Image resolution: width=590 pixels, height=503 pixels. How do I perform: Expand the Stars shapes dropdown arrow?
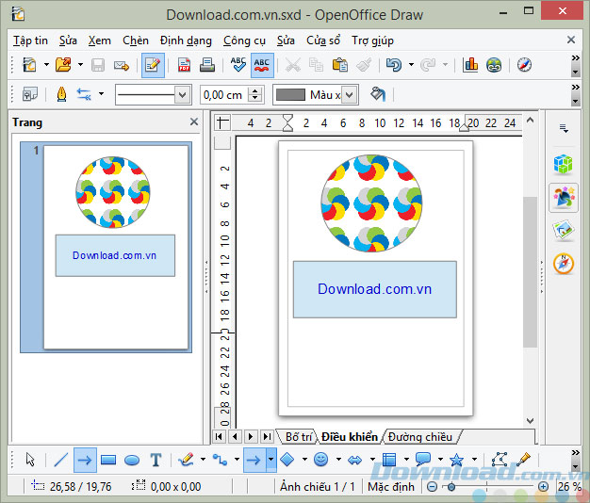pyautogui.click(x=474, y=460)
